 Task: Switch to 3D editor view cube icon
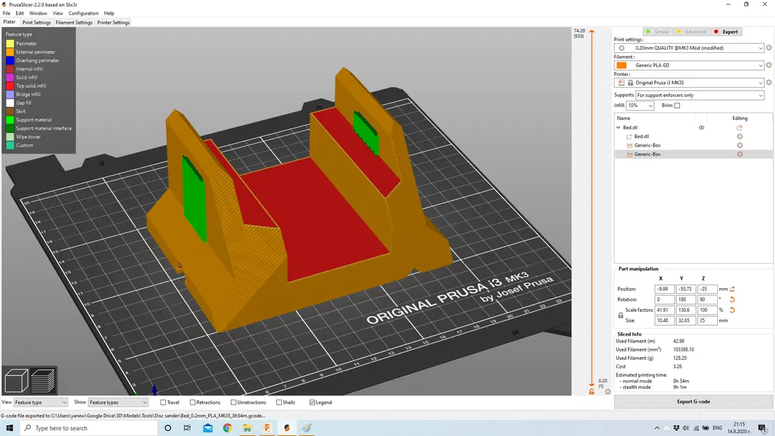pos(16,381)
